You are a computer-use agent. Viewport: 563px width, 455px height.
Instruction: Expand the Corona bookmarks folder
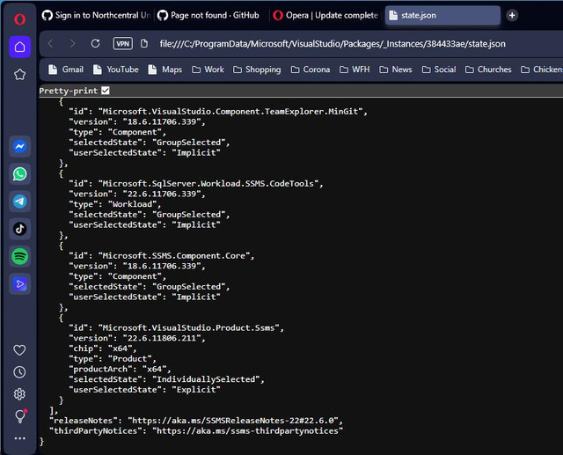tap(311, 70)
